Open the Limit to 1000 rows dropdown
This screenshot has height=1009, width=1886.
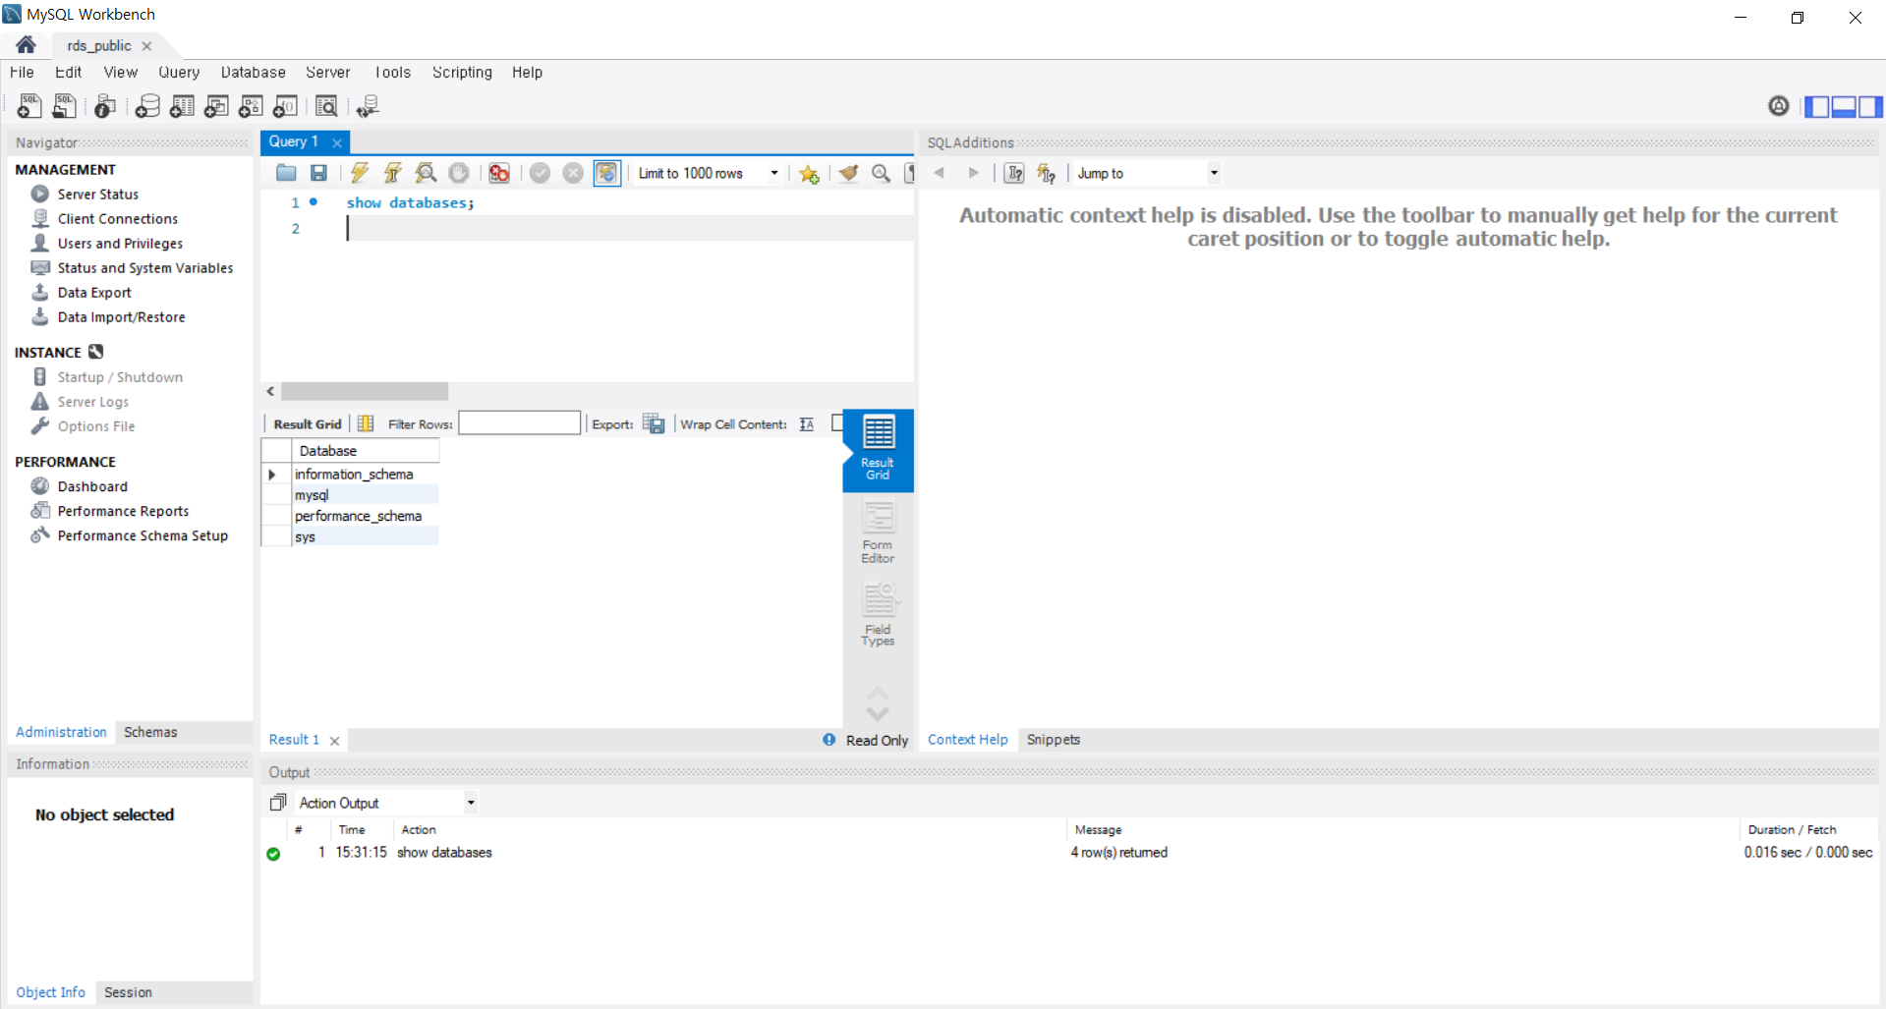point(774,173)
